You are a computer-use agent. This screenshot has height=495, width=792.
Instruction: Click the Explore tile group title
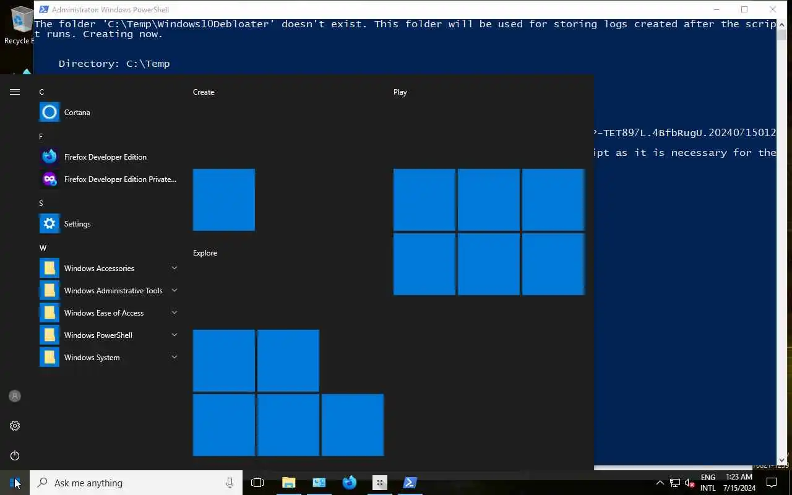[205, 252]
